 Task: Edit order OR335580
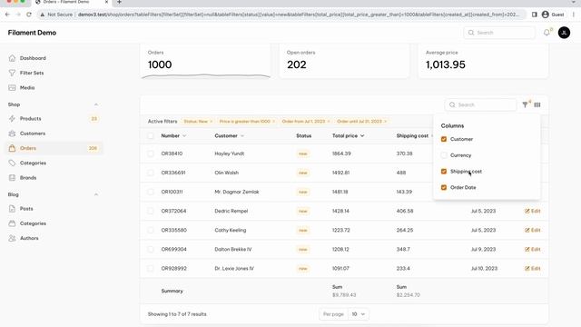(x=533, y=230)
